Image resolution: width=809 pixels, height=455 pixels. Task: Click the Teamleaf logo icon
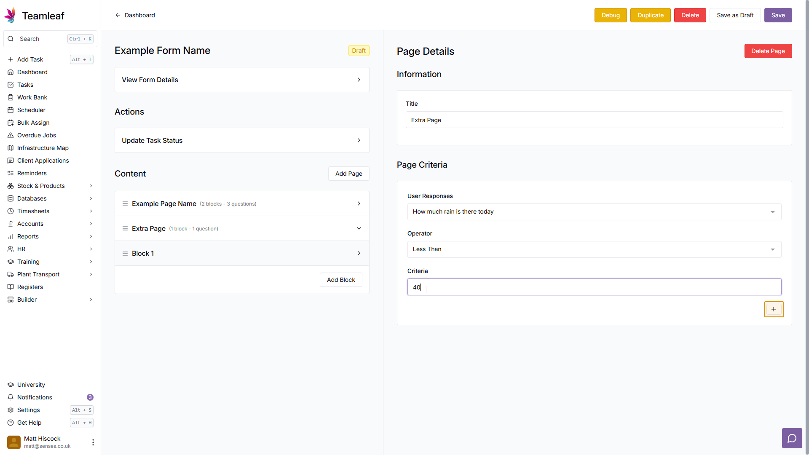10,16
